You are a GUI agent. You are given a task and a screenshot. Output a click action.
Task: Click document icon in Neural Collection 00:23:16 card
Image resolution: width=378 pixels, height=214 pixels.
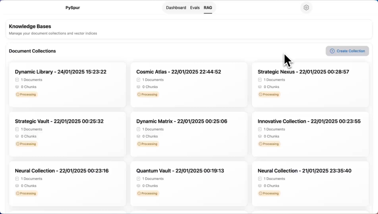point(17,179)
